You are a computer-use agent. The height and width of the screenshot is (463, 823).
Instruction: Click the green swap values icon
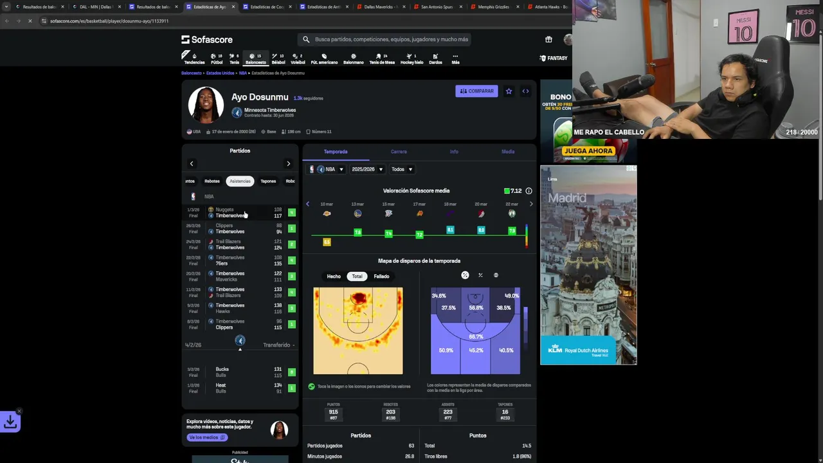coord(311,386)
